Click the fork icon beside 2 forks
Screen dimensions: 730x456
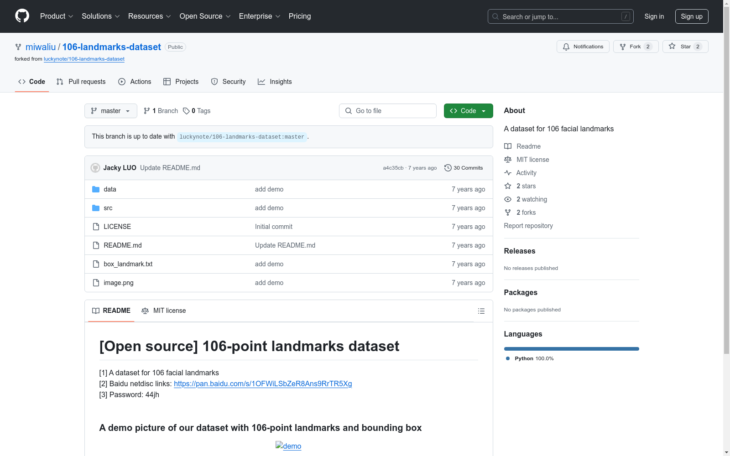point(508,212)
